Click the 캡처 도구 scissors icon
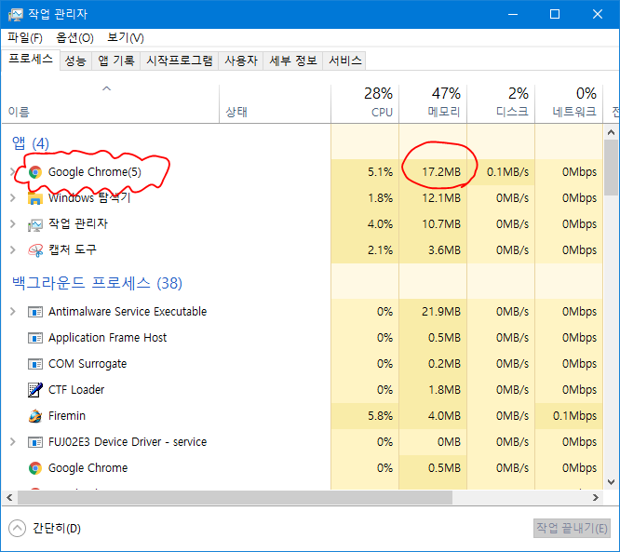 tap(35, 250)
